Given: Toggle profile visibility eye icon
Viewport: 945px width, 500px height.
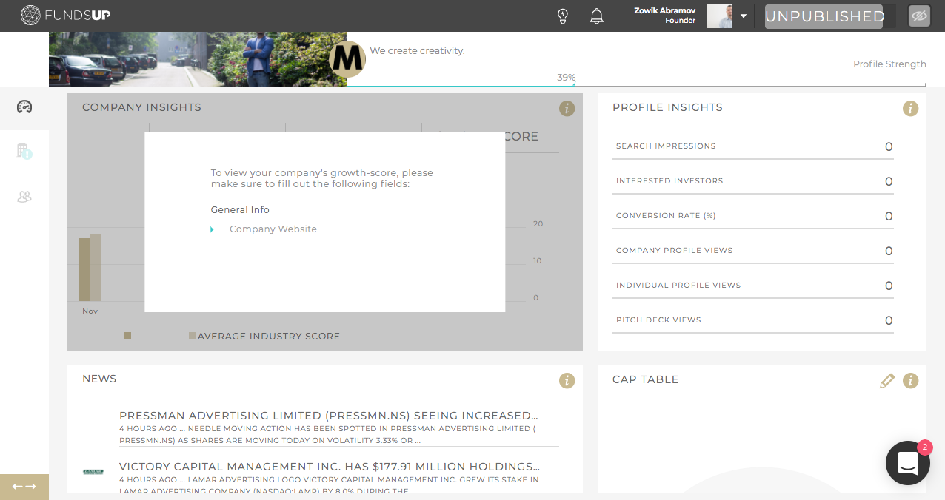Looking at the screenshot, I should point(919,16).
